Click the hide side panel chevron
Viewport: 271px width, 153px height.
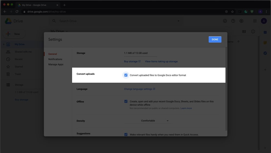265,148
